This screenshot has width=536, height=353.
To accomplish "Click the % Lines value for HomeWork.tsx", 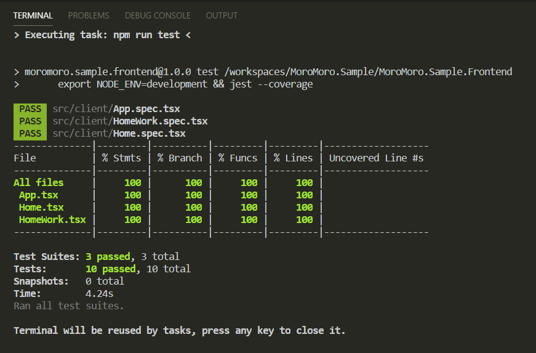I will pyautogui.click(x=304, y=219).
